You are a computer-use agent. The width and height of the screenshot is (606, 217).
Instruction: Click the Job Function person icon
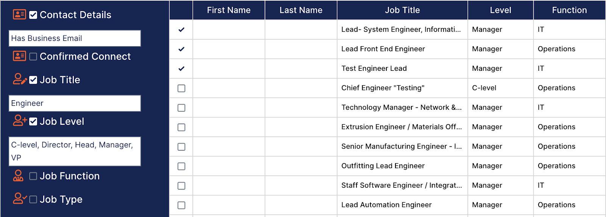[18, 176]
